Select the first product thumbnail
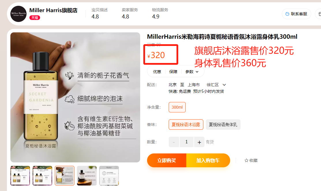 [x=20, y=176]
